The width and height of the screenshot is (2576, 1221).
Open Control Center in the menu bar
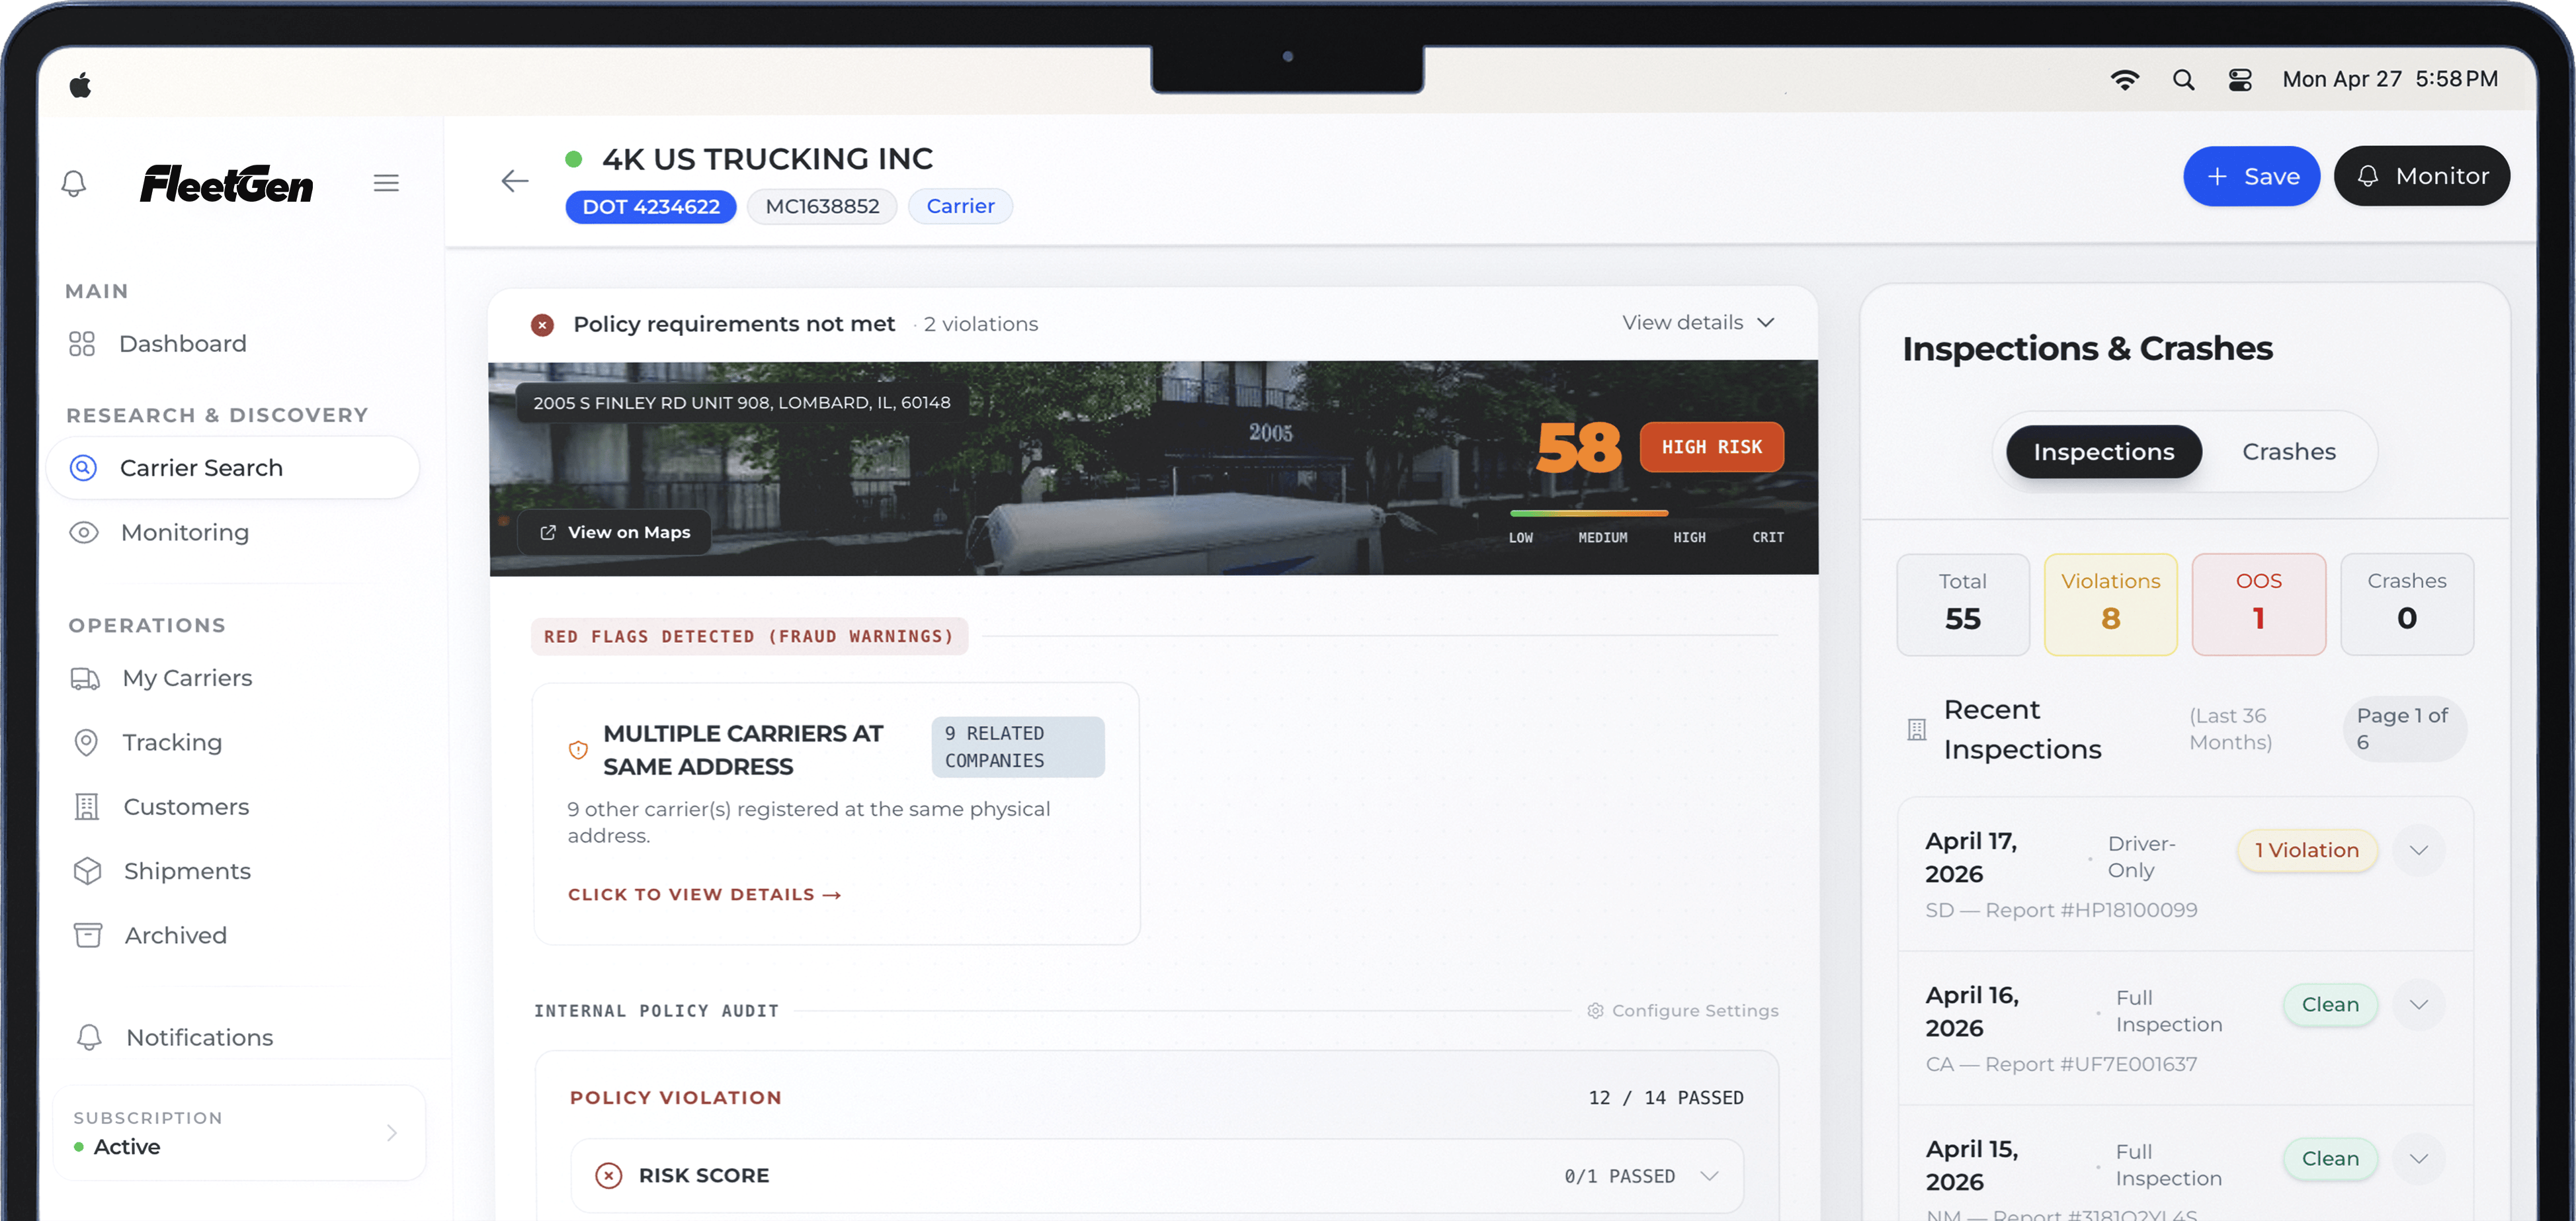click(x=2240, y=80)
